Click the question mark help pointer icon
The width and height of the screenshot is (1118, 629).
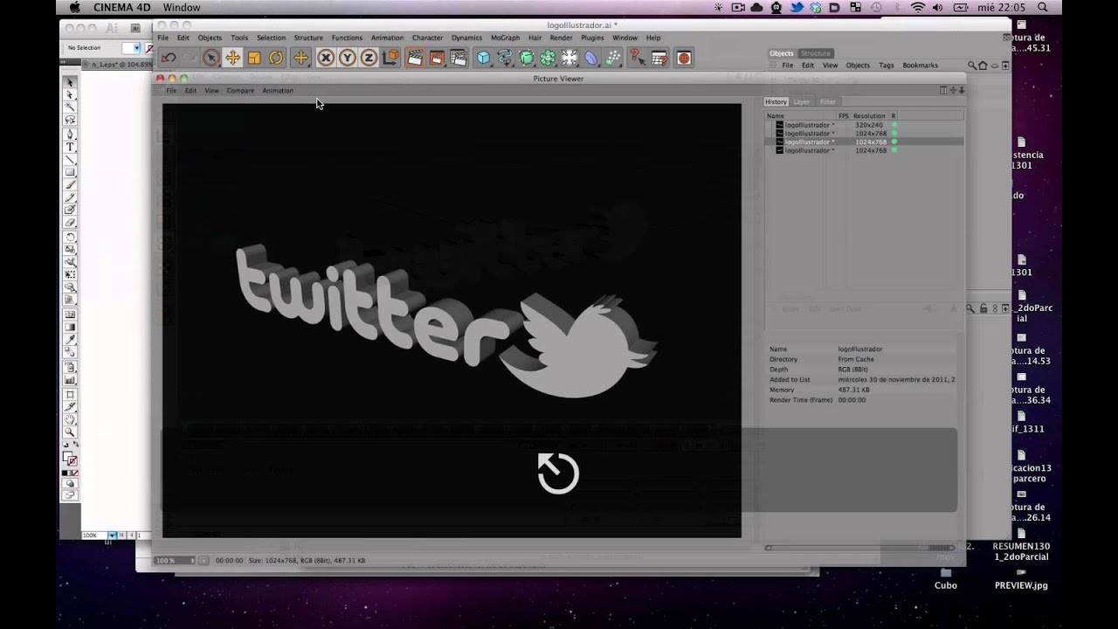pos(638,59)
